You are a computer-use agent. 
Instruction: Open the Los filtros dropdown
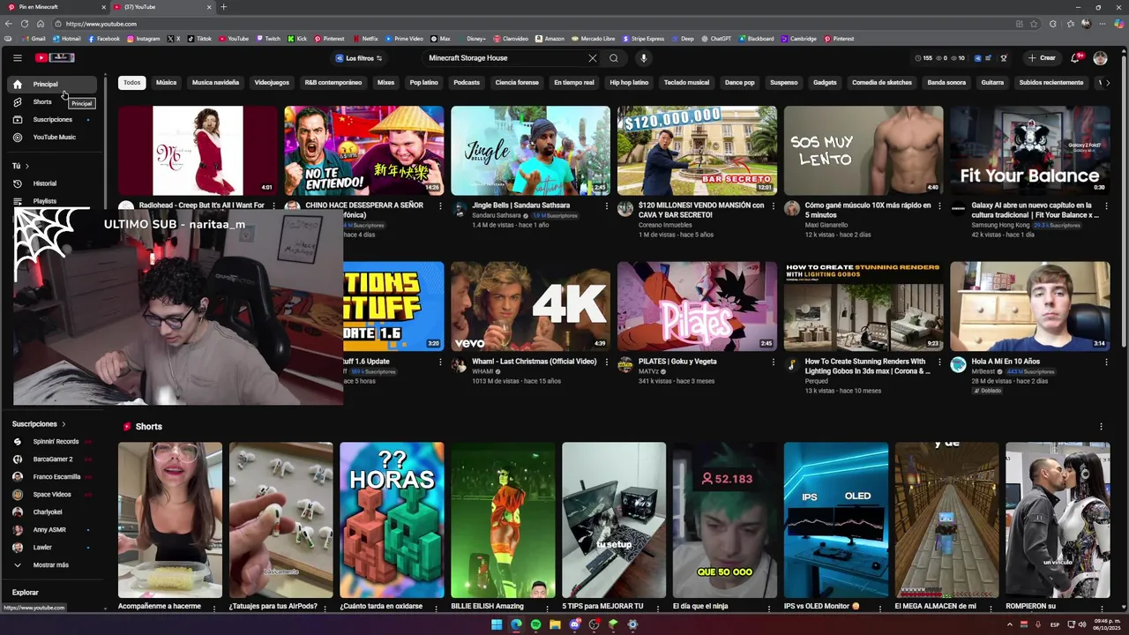[359, 58]
